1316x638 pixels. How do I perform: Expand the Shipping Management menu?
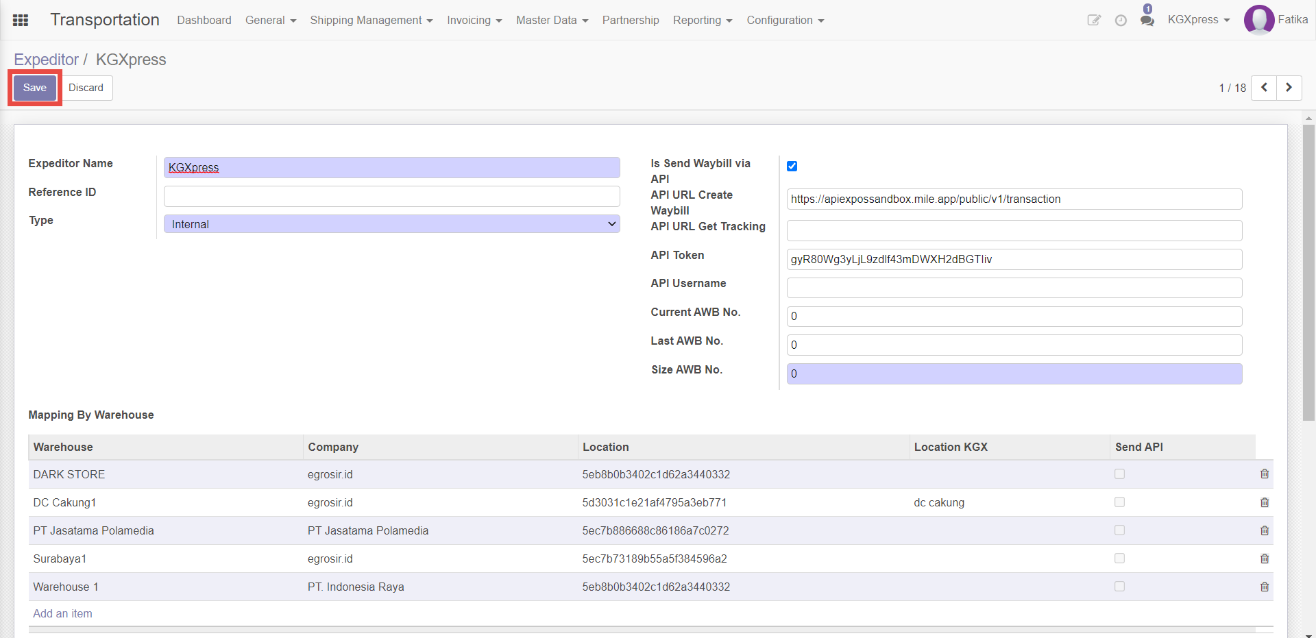[x=371, y=20]
